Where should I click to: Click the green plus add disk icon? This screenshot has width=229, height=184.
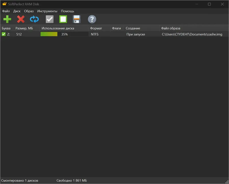[x=7, y=19]
